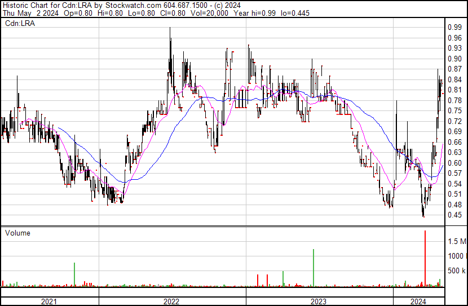Click the green volume spike in 2021
468x306 pixels.
[x=74, y=274]
